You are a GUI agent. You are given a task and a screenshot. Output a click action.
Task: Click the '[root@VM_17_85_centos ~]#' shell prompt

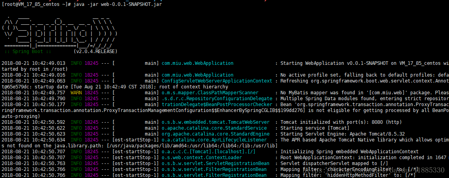(x=36, y=5)
